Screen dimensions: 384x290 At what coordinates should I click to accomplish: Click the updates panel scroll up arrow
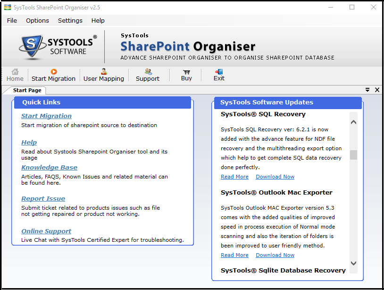point(353,122)
